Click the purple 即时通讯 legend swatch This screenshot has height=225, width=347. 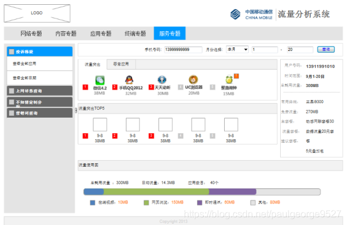[x=199, y=203]
